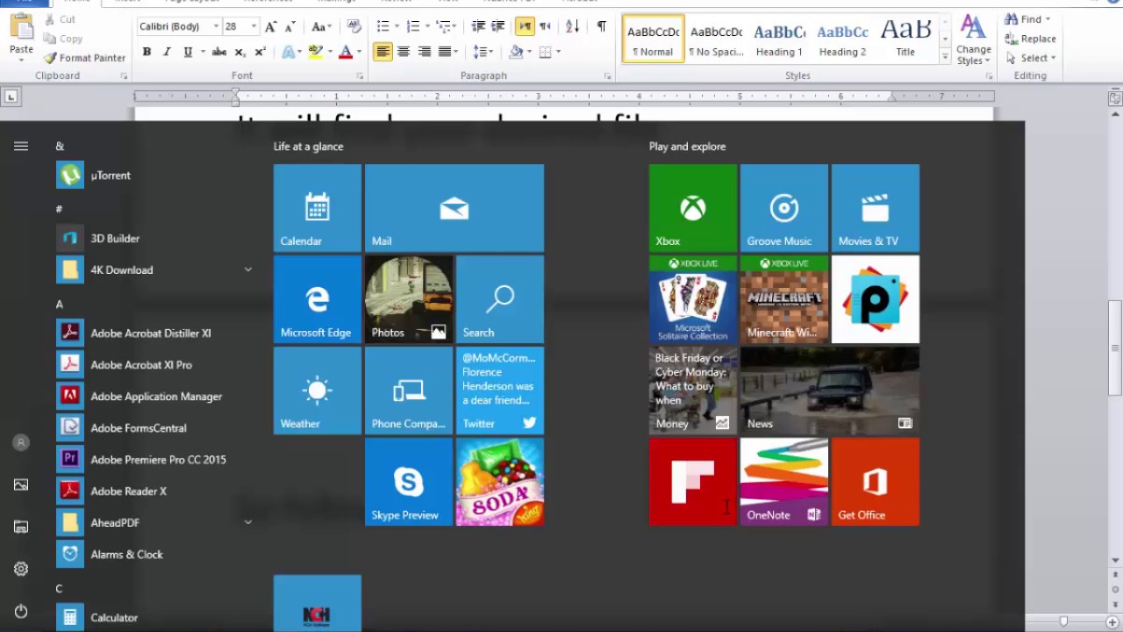The width and height of the screenshot is (1123, 632).
Task: Click the Cut button in Clipboard group
Action: 60,19
